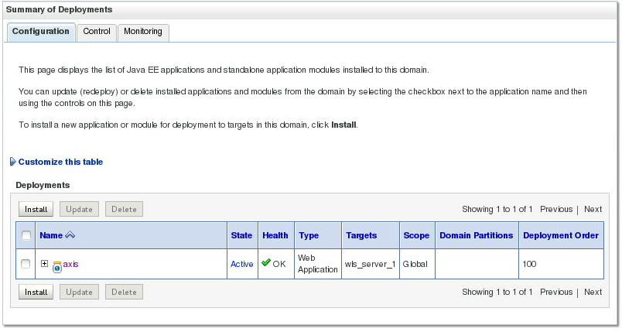Click the top Delete button
The width and height of the screenshot is (622, 332).
[124, 209]
